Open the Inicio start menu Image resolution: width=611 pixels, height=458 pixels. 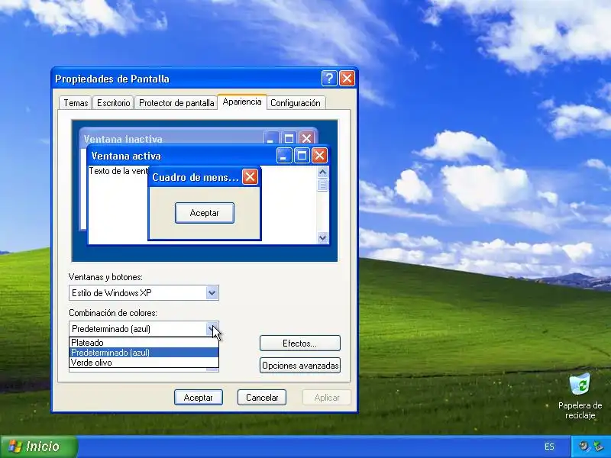39,447
